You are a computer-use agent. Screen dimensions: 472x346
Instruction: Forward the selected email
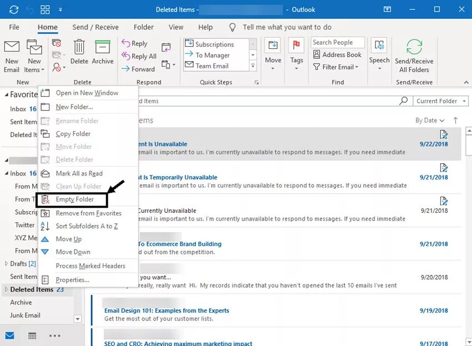pyautogui.click(x=138, y=69)
